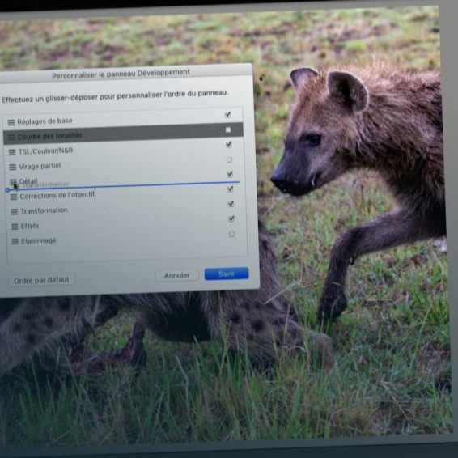Disable the Effets panel checkbox
This screenshot has width=458, height=458.
click(231, 218)
